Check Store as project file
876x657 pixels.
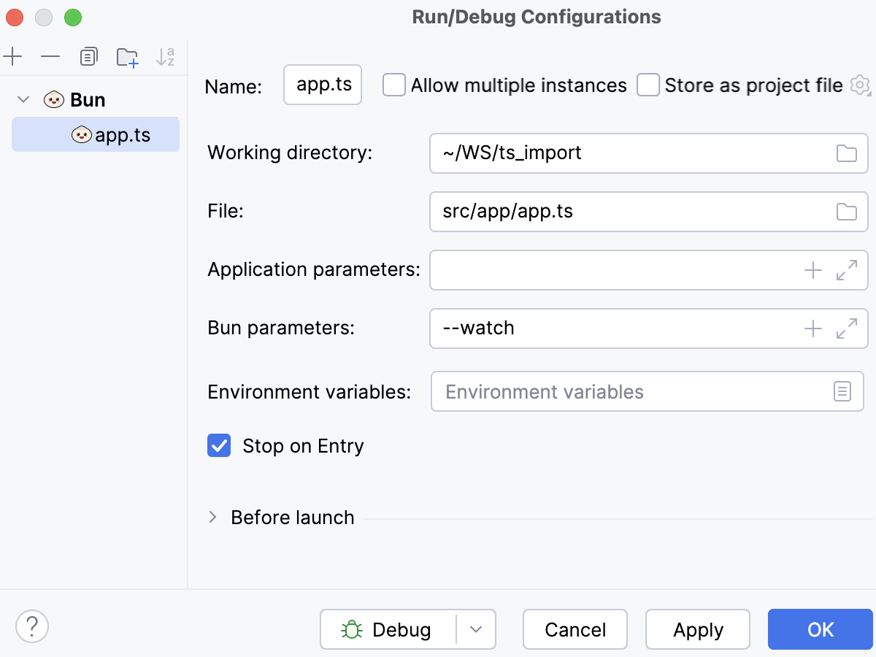pos(648,85)
